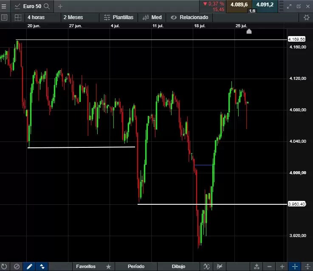Click the oscillator wave indicator icon

[206, 267]
